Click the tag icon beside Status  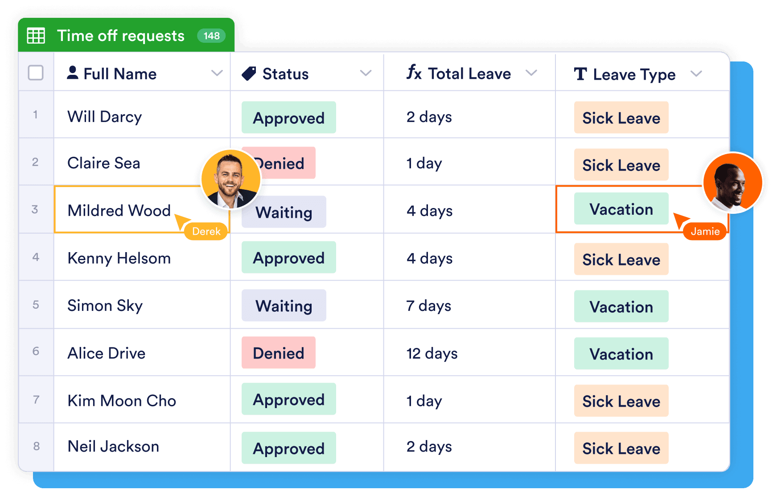click(249, 73)
